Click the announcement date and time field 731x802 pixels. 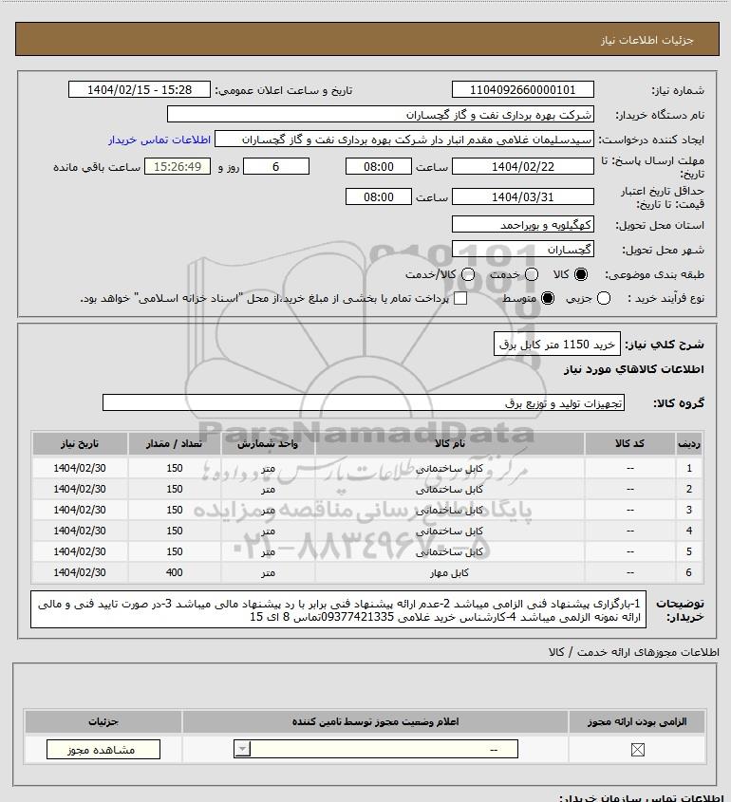(140, 89)
